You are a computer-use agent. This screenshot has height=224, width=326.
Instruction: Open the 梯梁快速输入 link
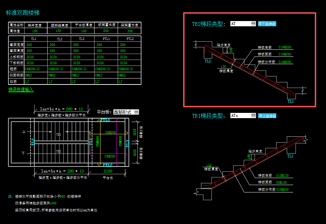pos(21,89)
